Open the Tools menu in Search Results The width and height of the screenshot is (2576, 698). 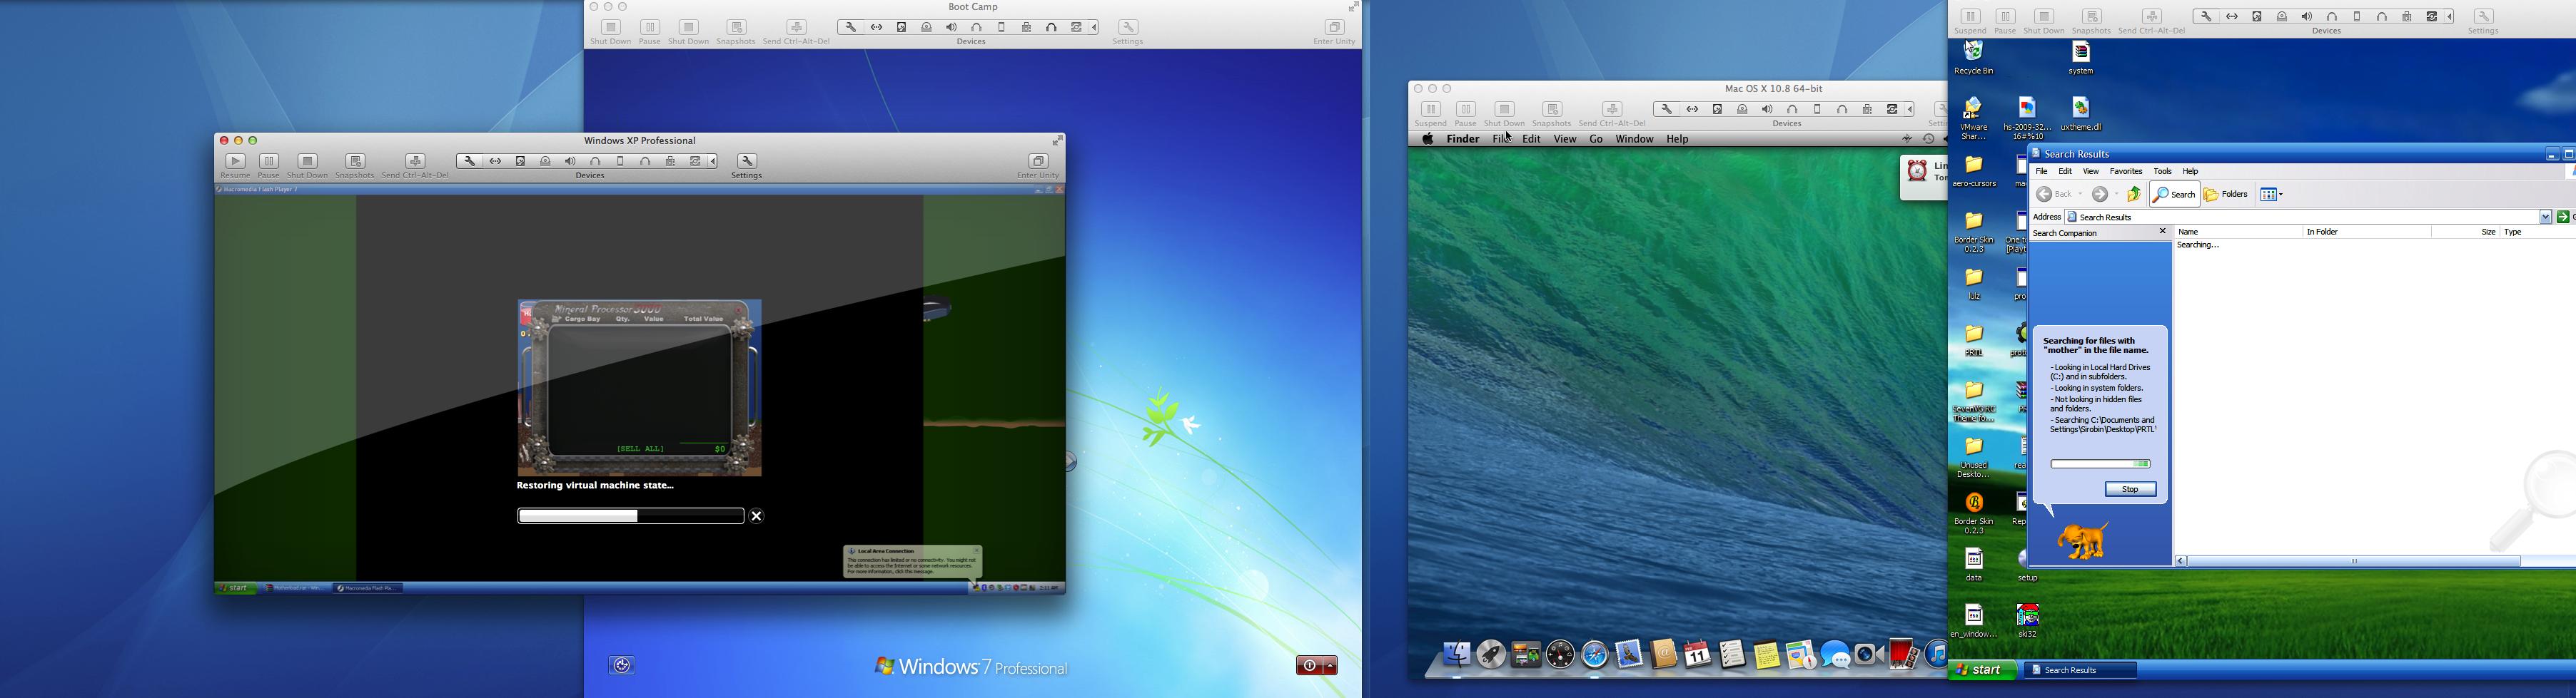point(2163,172)
